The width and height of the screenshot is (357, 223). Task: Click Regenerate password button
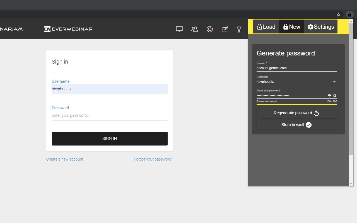297,113
